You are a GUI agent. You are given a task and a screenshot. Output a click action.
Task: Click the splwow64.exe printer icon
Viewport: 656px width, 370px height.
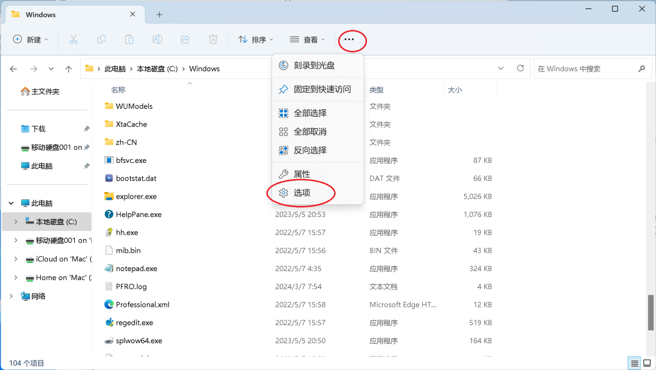tap(109, 341)
